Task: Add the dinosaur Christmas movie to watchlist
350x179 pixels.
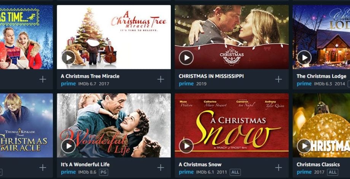Action: coord(43,79)
